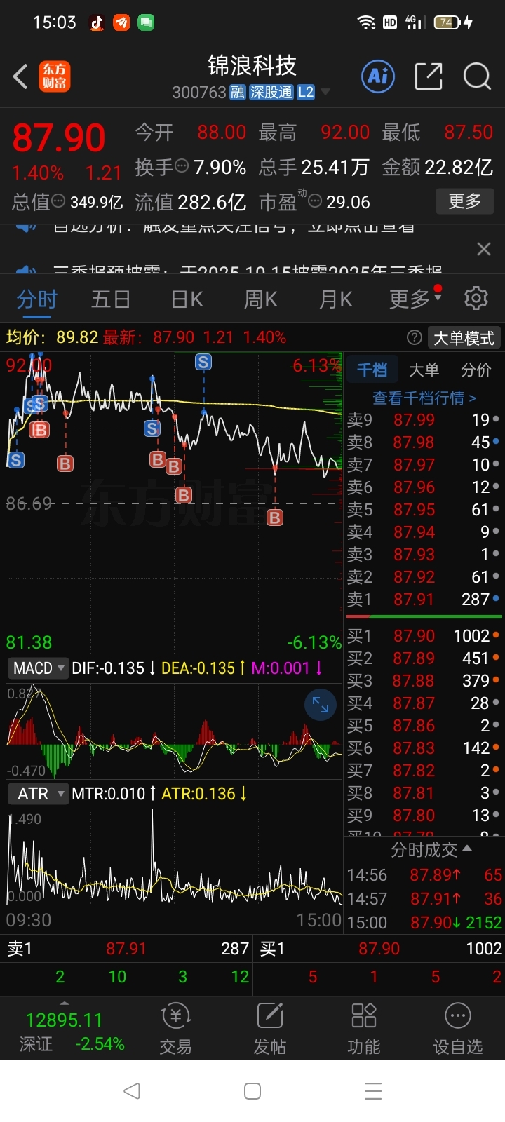Tap 深证 index 12895.11 value
Viewport: 505px width, 1122px height.
coord(64,1020)
